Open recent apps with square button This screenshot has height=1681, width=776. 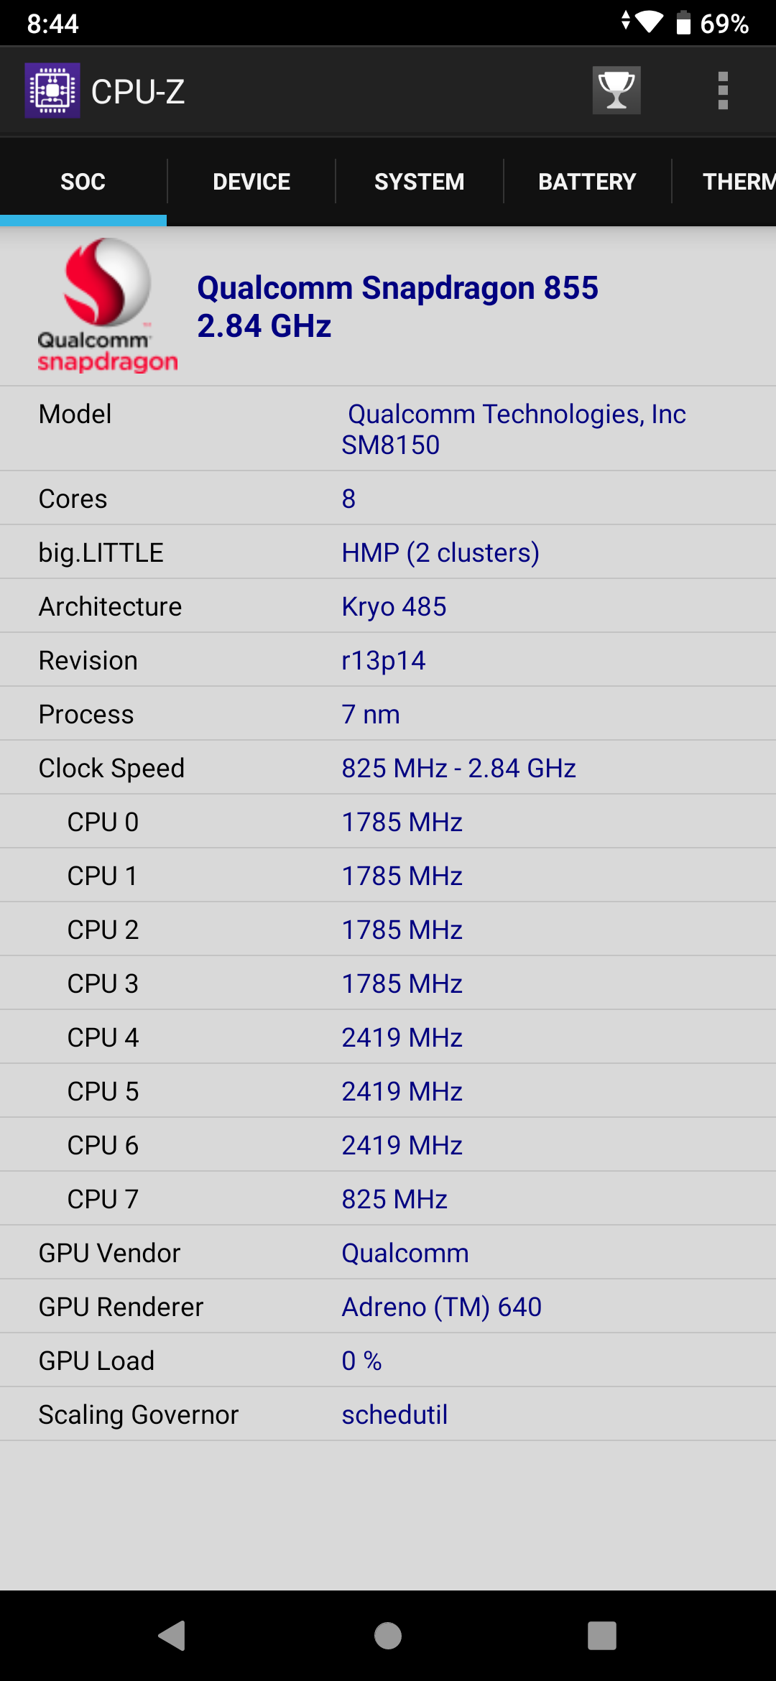coord(602,1636)
